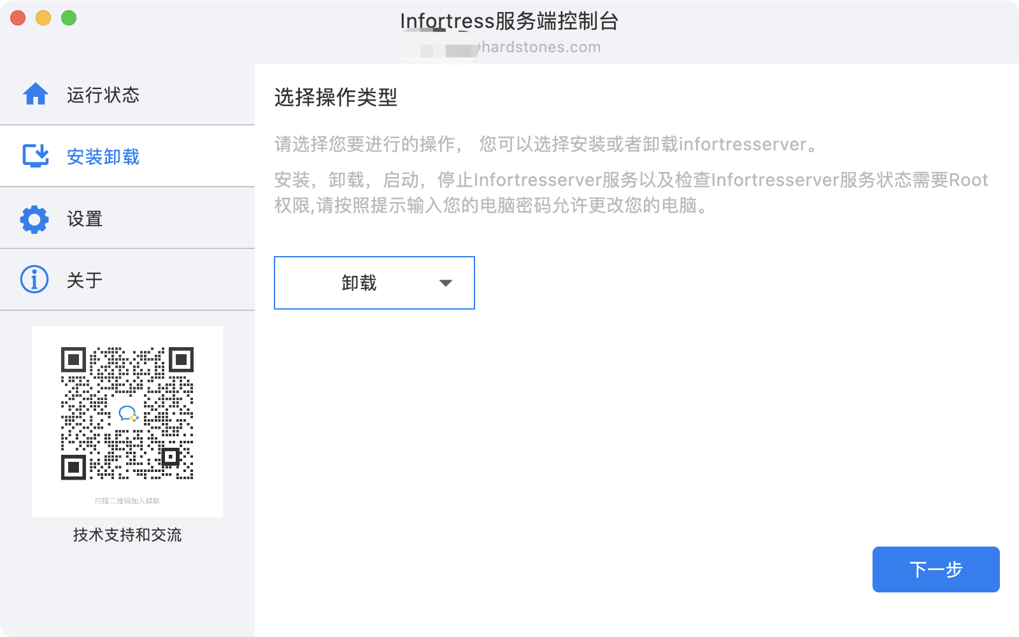Go to the 设置 page

click(127, 218)
